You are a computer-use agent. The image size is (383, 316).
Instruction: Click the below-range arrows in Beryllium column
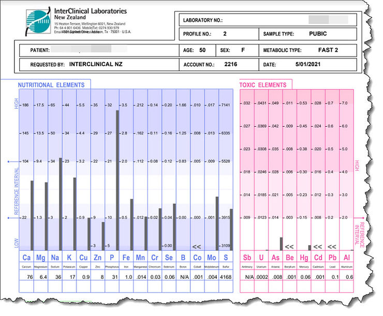pyautogui.click(x=289, y=247)
